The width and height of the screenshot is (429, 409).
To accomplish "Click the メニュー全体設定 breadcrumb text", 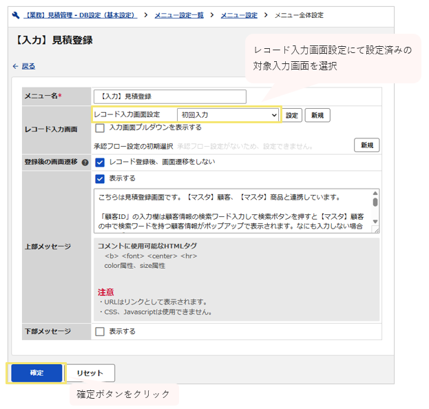I will [299, 15].
